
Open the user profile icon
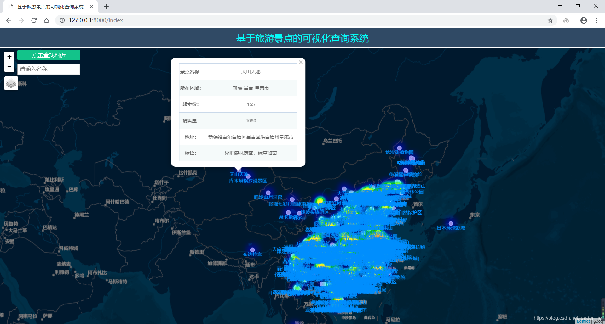[x=584, y=20]
